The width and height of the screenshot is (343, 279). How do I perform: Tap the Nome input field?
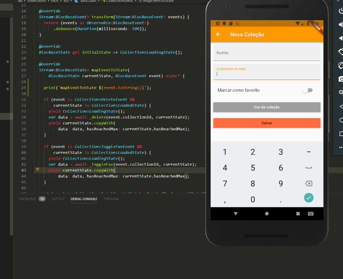267,53
